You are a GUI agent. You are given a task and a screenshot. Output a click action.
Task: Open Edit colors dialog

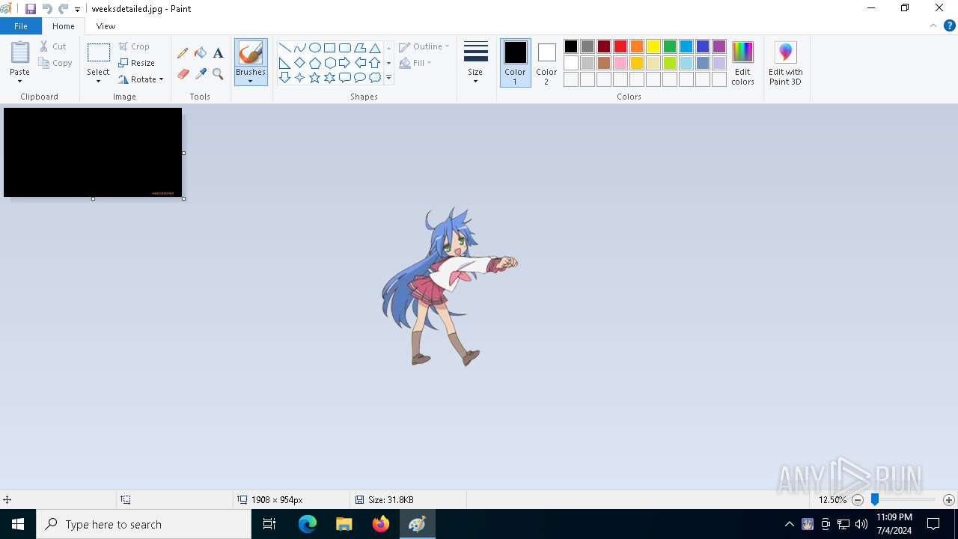pyautogui.click(x=742, y=64)
